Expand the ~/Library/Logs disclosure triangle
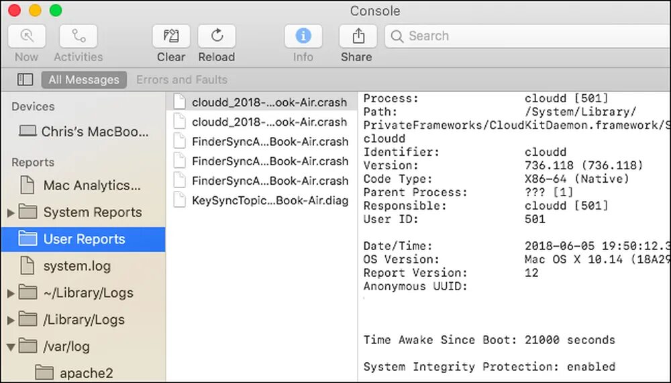 point(11,294)
